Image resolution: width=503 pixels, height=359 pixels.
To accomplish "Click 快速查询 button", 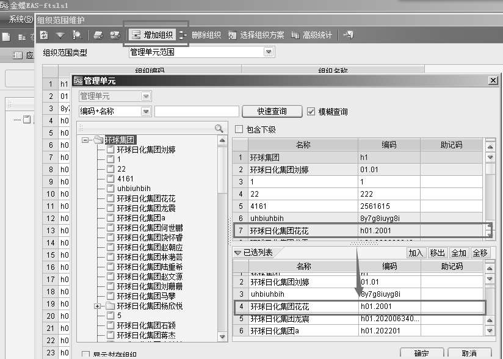I will (272, 111).
